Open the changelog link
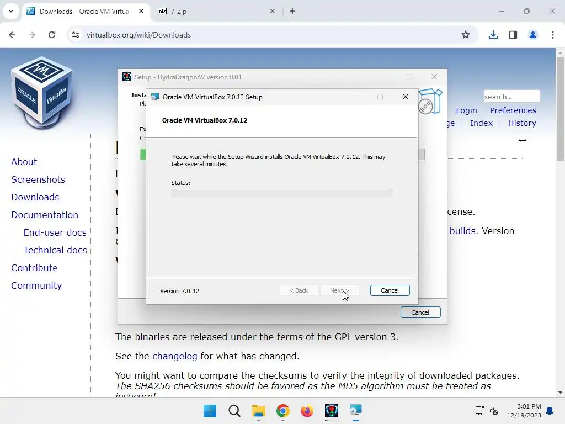This screenshot has width=565, height=424. tap(175, 356)
